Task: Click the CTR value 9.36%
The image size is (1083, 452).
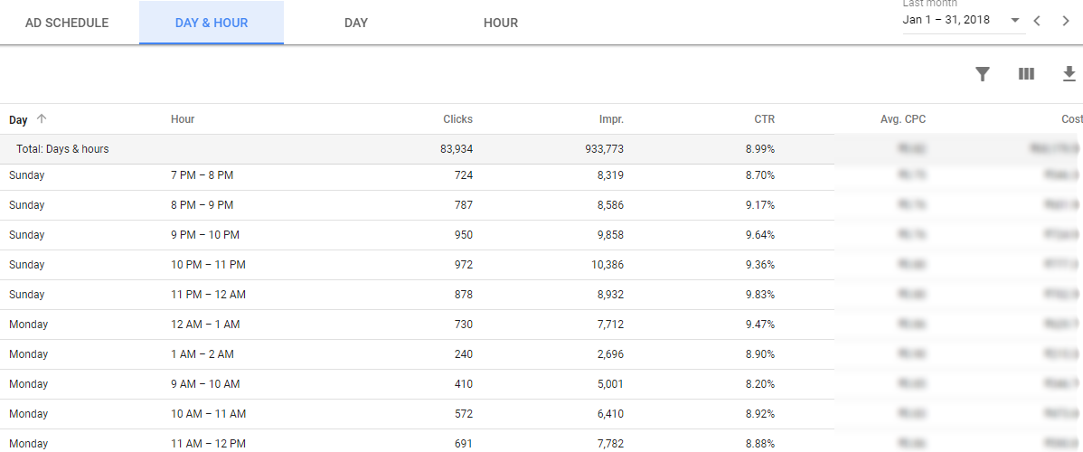Action: (x=760, y=264)
